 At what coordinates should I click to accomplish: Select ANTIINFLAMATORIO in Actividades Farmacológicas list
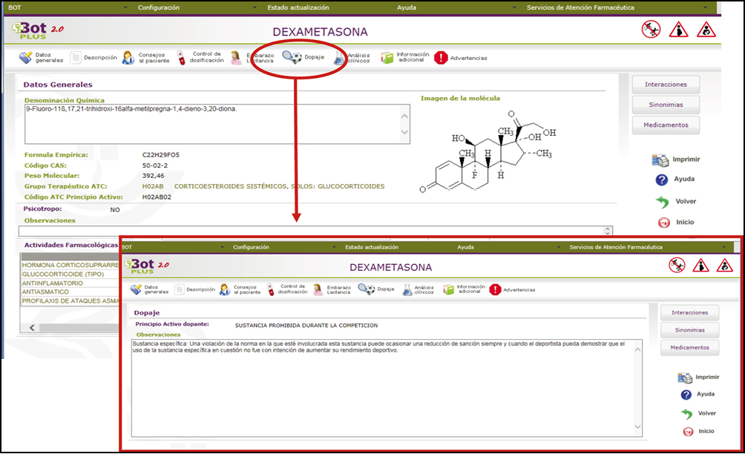(53, 283)
